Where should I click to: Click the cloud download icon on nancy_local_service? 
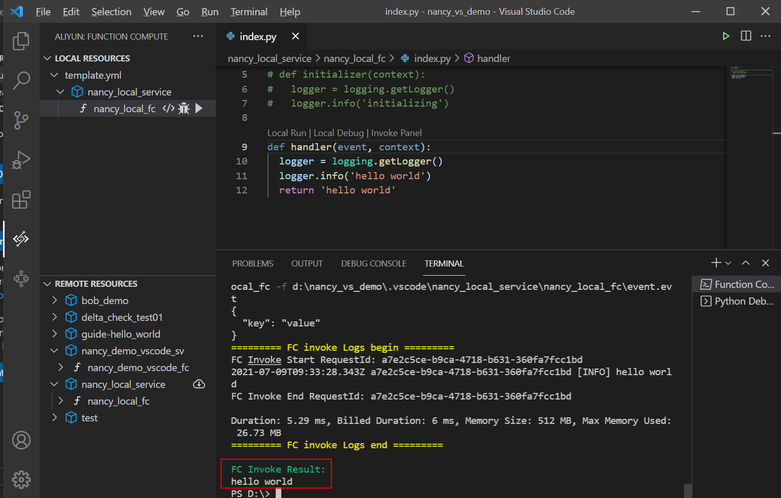[199, 384]
